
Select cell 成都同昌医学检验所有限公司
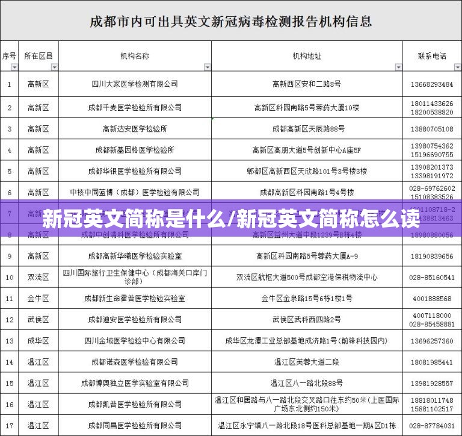(x=135, y=426)
